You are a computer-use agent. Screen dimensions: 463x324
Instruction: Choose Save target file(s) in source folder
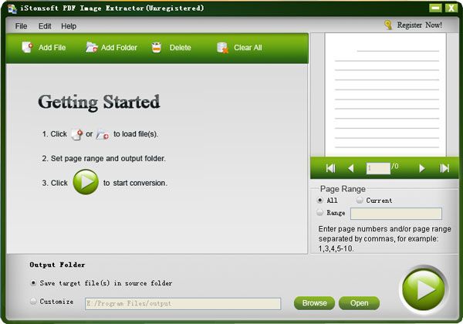(33, 282)
